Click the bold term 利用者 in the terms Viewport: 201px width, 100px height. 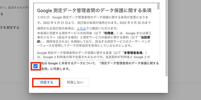click(109, 33)
